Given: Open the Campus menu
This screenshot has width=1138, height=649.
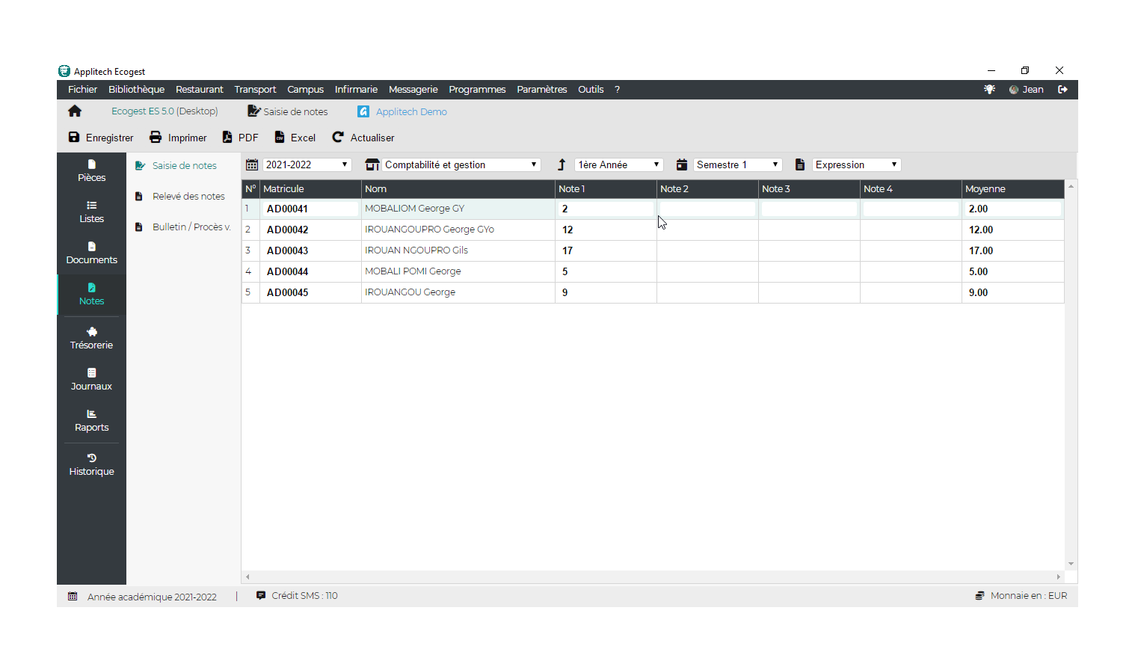Looking at the screenshot, I should coord(305,90).
